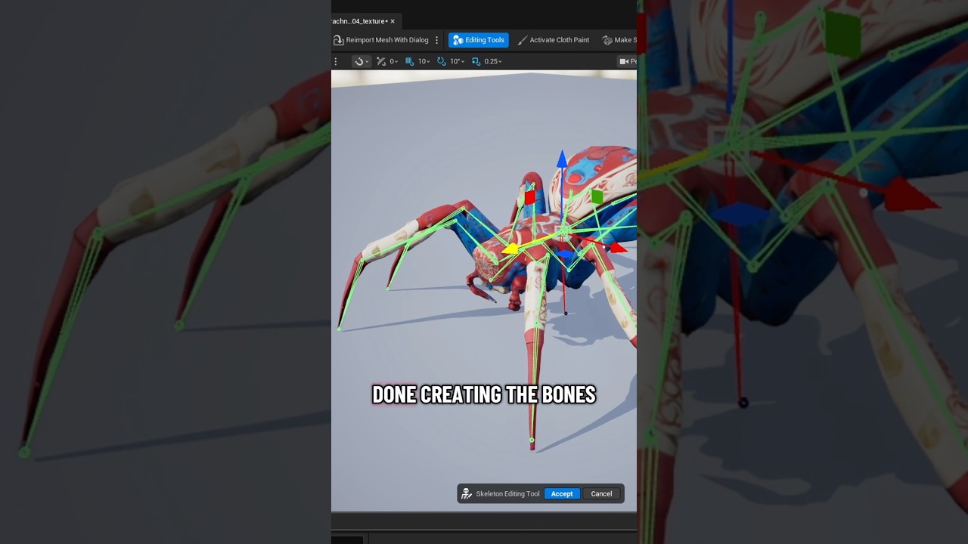
Task: Click the yellow highlighted gizmo axis arrow
Action: 512,249
